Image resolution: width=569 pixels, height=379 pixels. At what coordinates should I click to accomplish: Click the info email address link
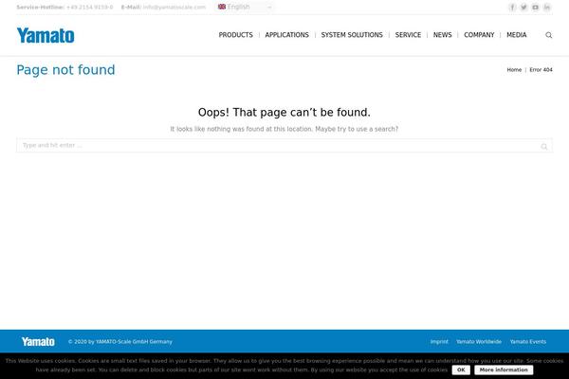click(x=174, y=7)
